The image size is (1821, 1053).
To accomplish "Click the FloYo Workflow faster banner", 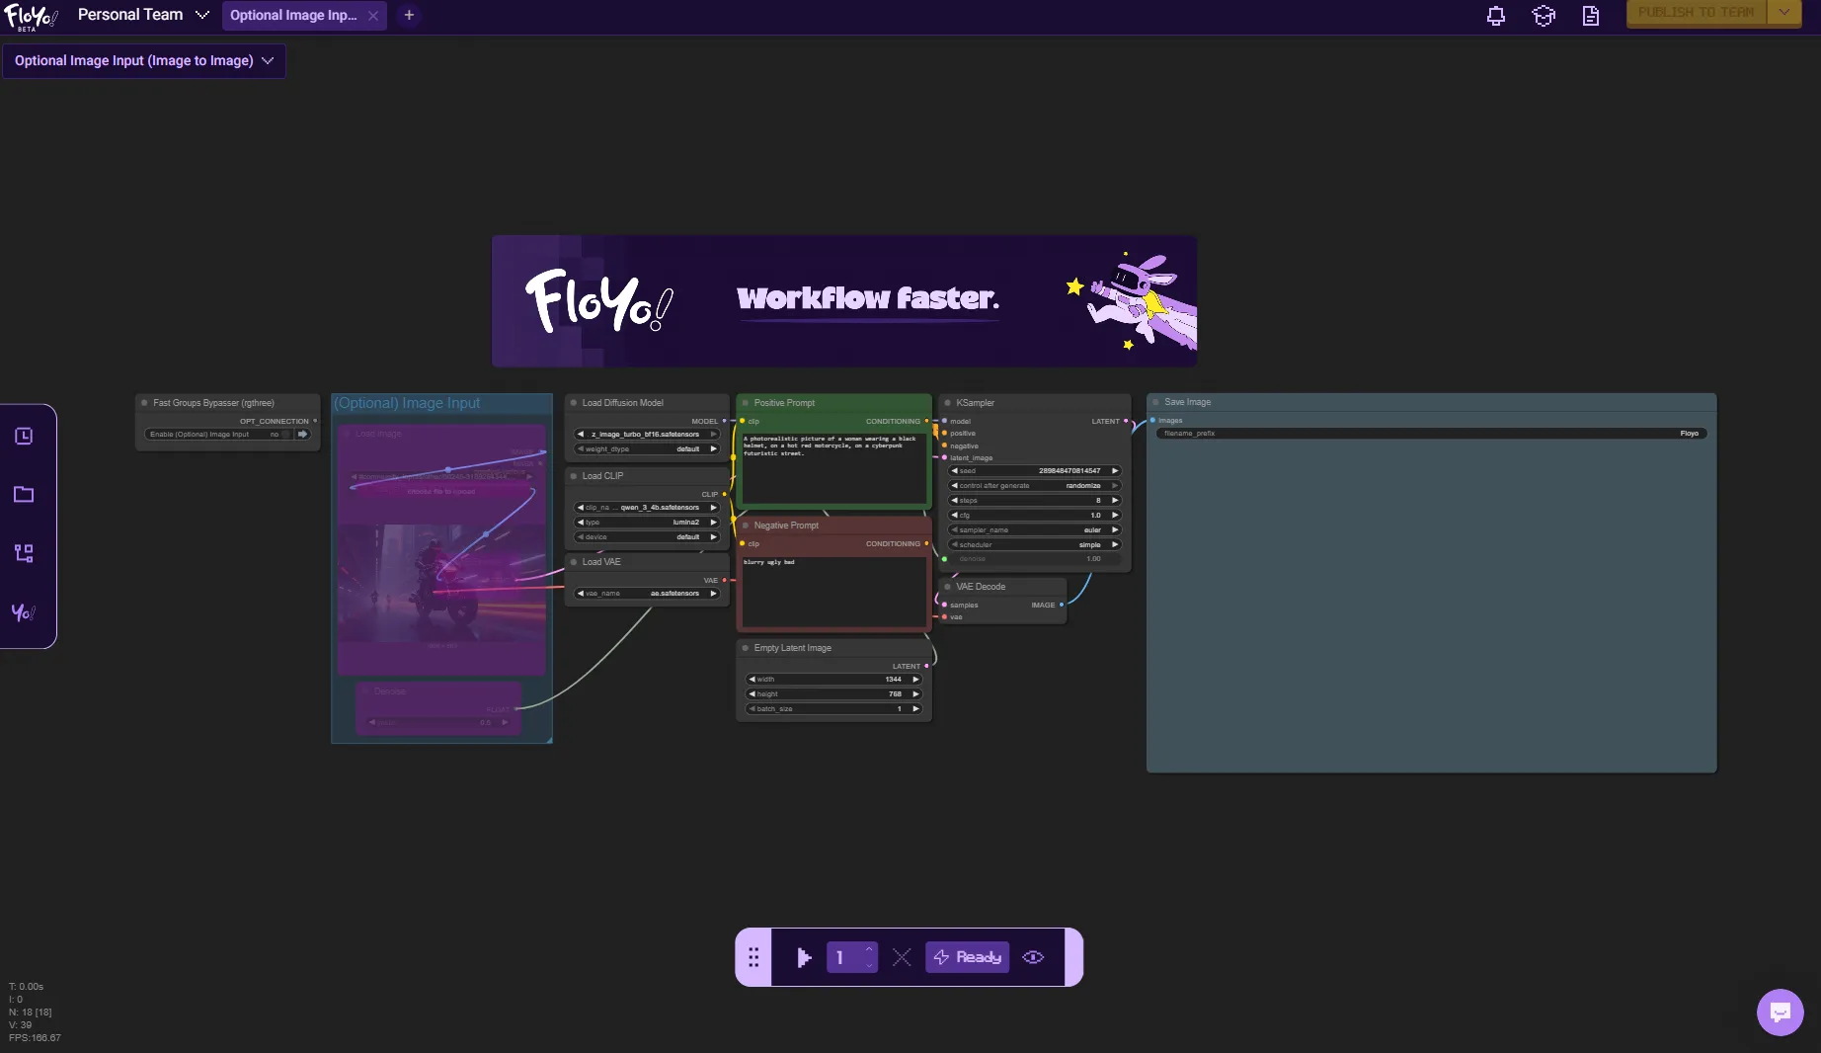I will [x=844, y=301].
